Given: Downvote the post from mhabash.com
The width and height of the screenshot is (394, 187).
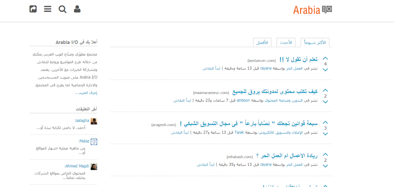Looking at the screenshot, I should [325, 166].
